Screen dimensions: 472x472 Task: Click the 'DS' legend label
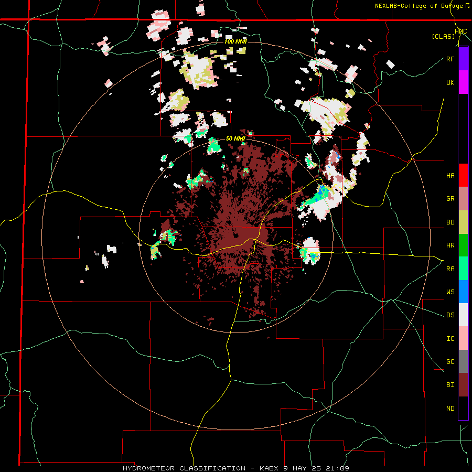click(450, 315)
